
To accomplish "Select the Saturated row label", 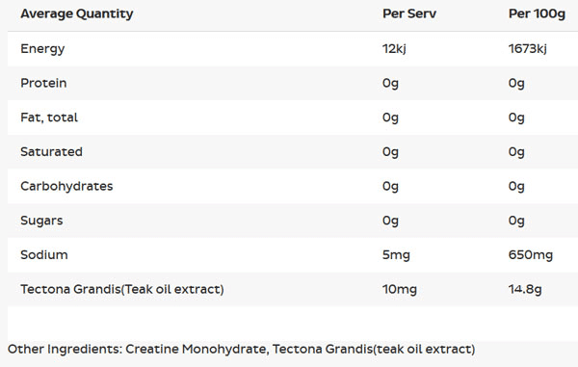I will [x=51, y=152].
